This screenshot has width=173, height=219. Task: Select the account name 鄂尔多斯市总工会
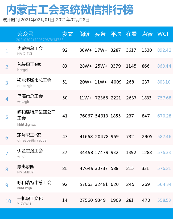click(x=34, y=80)
